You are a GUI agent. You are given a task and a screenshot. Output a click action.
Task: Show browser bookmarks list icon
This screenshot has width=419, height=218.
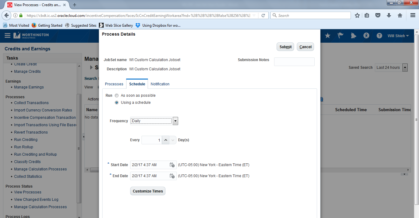[x=367, y=15]
